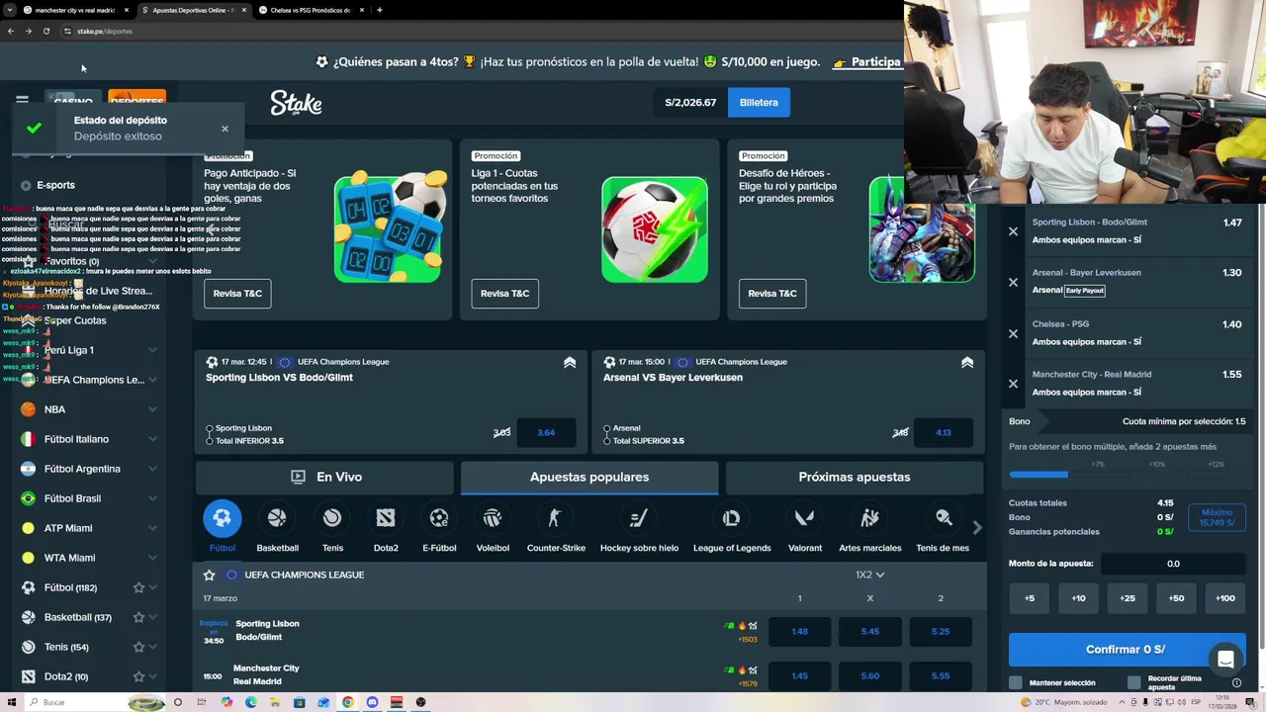Screen dimensions: 1266x712
Task: Open the 1X2 market dropdown
Action: tap(869, 575)
